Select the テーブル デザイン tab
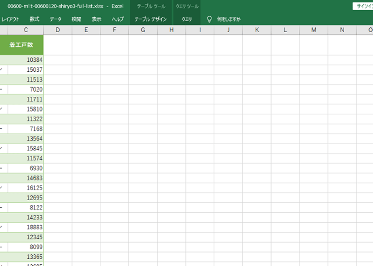 pos(151,19)
